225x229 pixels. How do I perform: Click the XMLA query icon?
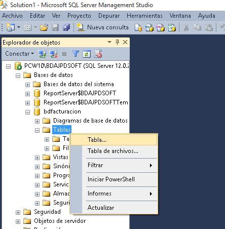tap(172, 28)
